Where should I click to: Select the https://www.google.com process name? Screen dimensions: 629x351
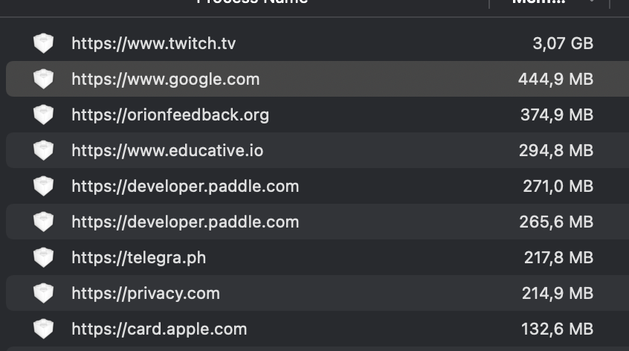point(165,79)
